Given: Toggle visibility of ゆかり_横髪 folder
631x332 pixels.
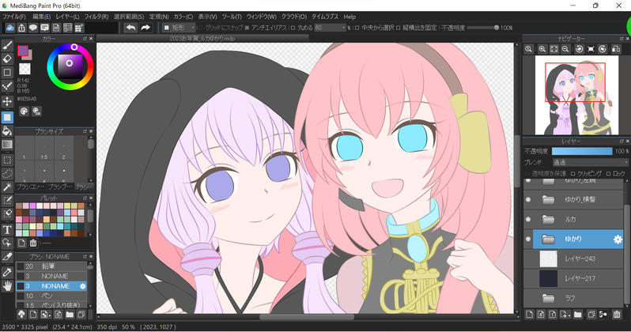Looking at the screenshot, I should click(528, 200).
